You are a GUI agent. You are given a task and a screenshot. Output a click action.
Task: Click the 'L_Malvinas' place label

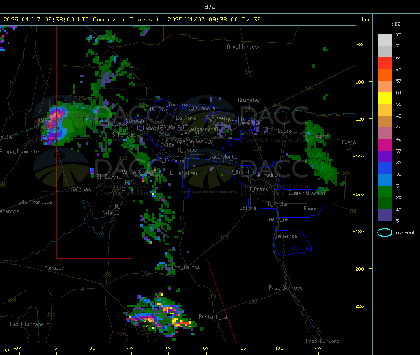click(x=184, y=173)
